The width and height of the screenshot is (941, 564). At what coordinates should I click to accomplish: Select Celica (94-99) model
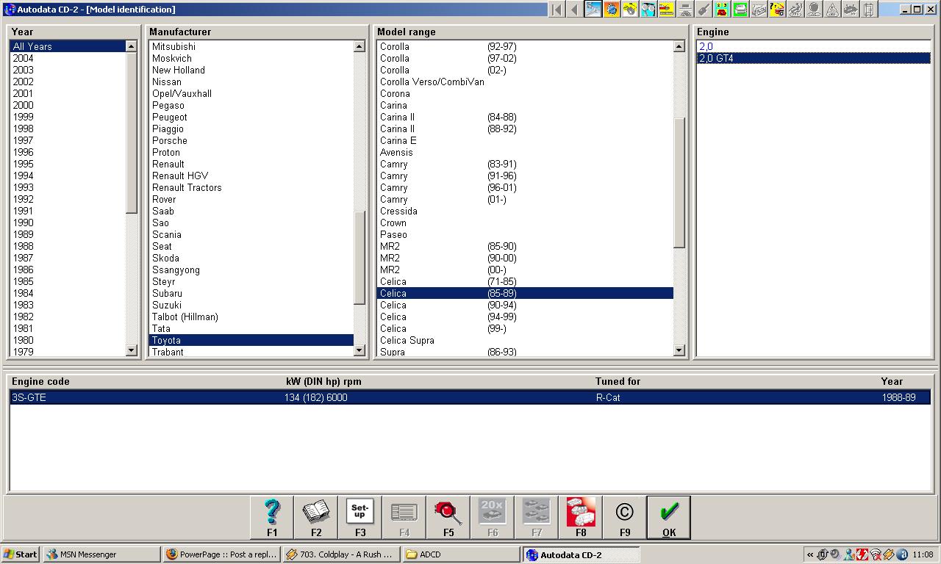[x=525, y=317]
